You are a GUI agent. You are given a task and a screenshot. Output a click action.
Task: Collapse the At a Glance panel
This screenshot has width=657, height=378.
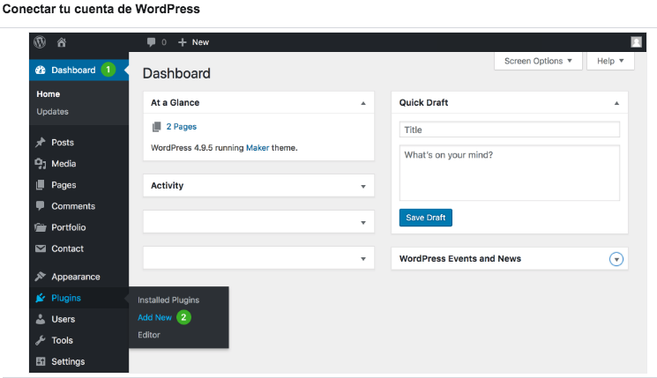point(363,103)
